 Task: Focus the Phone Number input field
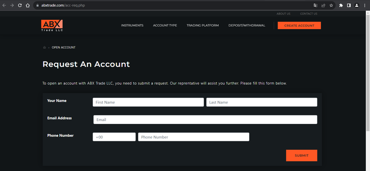[194, 137]
